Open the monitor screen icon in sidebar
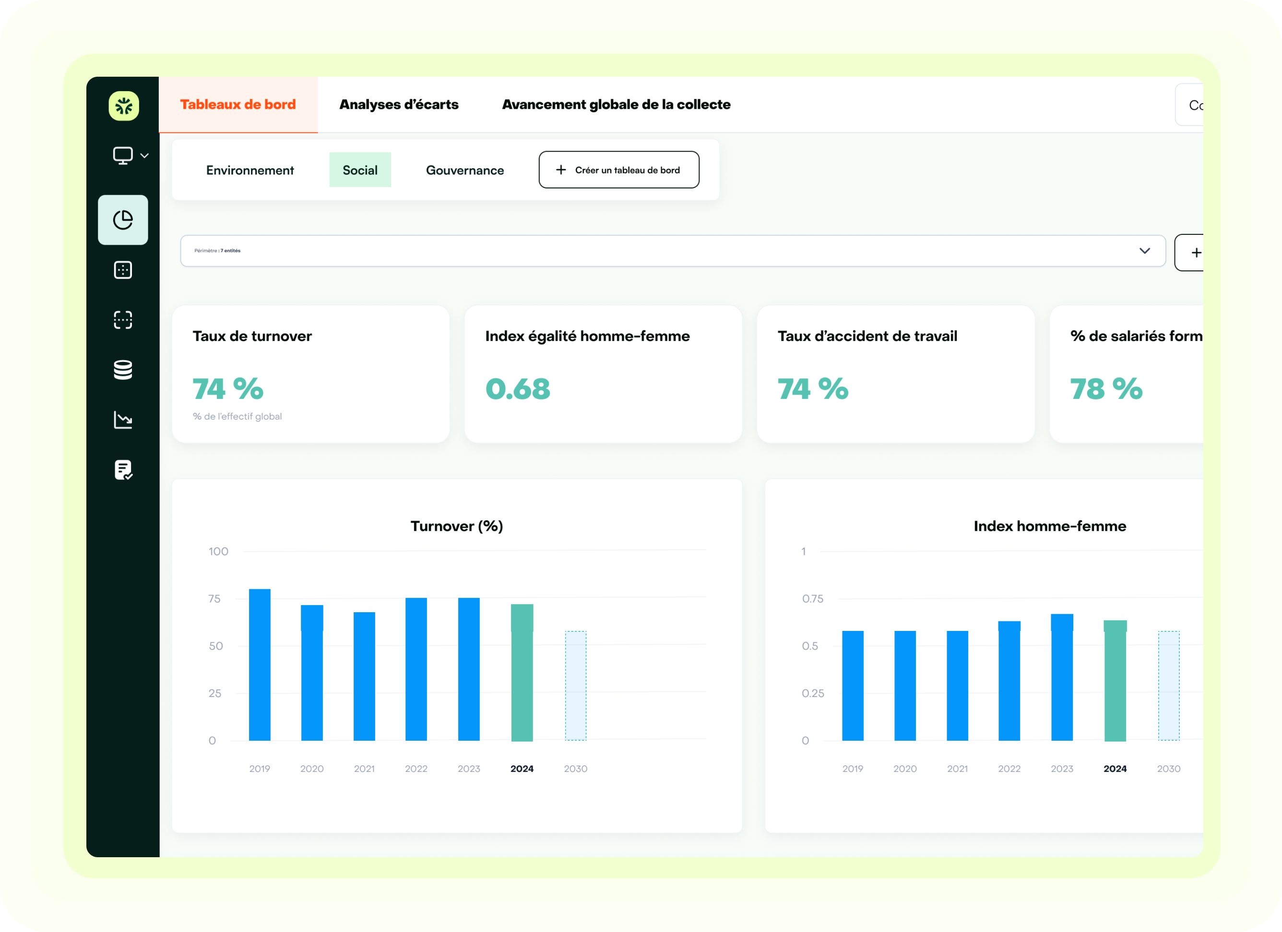 (123, 155)
